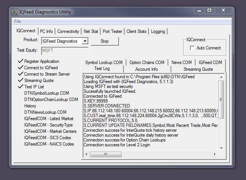
Task: Open the Symbol Lookup COM tab
Action: click(x=104, y=62)
